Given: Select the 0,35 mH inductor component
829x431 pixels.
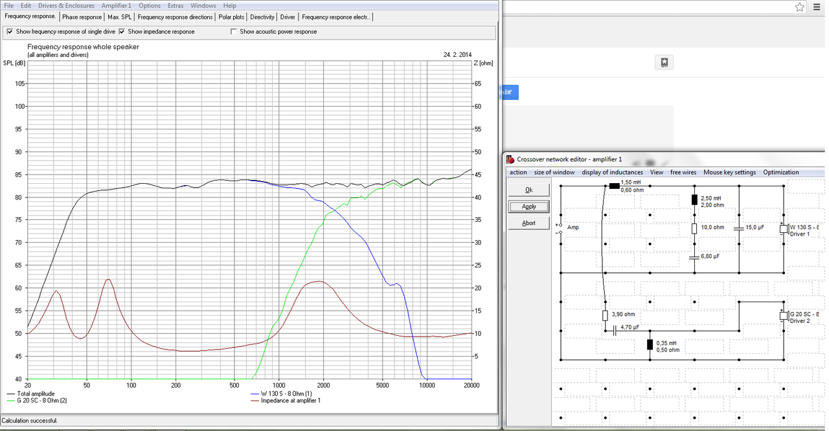Looking at the screenshot, I should [650, 344].
